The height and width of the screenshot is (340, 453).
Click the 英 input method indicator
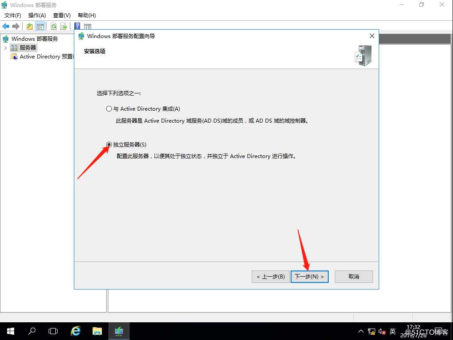[x=392, y=331]
